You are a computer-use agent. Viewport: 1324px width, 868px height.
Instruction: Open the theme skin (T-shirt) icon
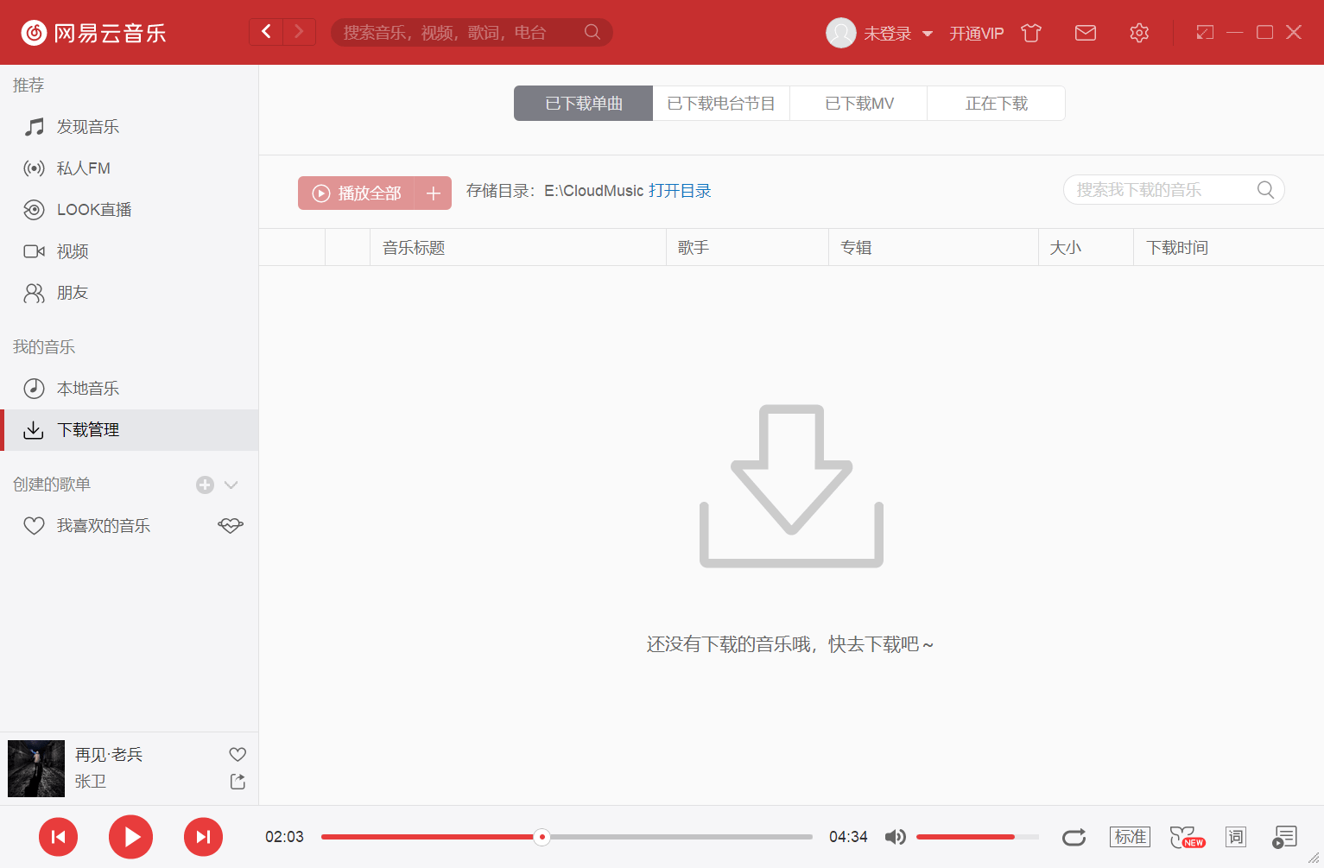click(x=1030, y=32)
